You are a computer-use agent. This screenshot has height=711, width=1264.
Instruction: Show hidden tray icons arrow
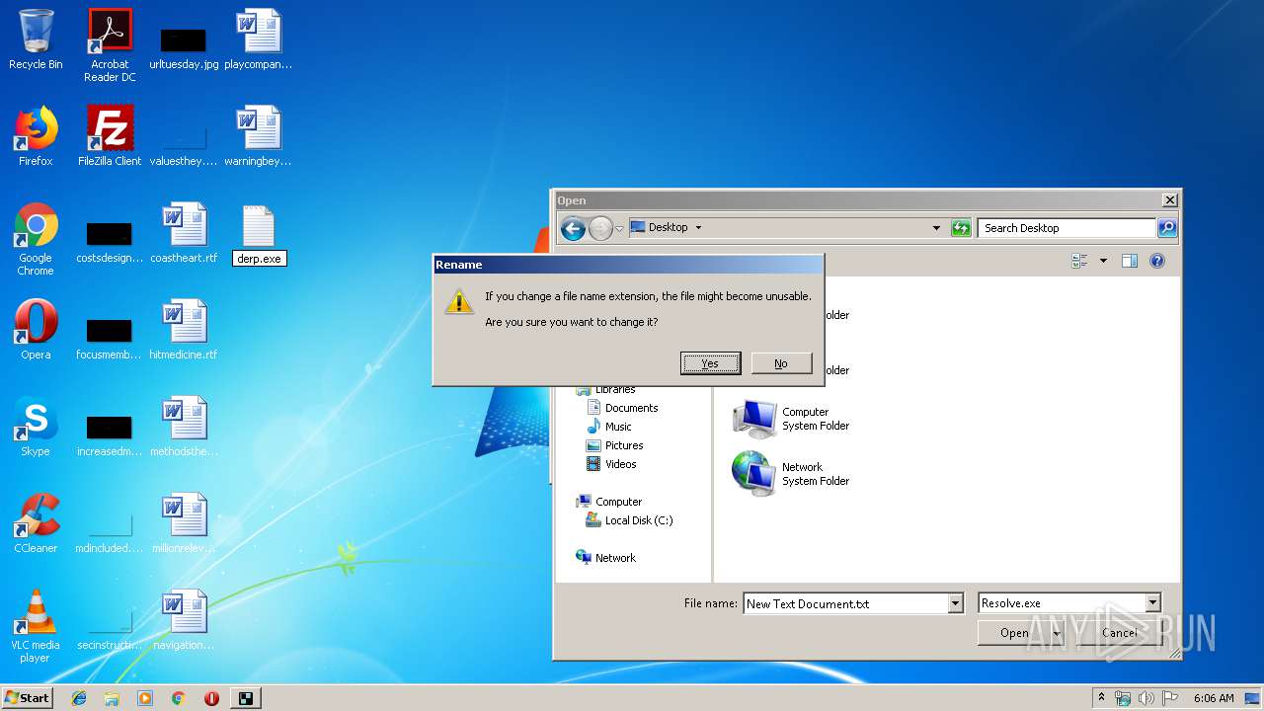click(x=1102, y=697)
